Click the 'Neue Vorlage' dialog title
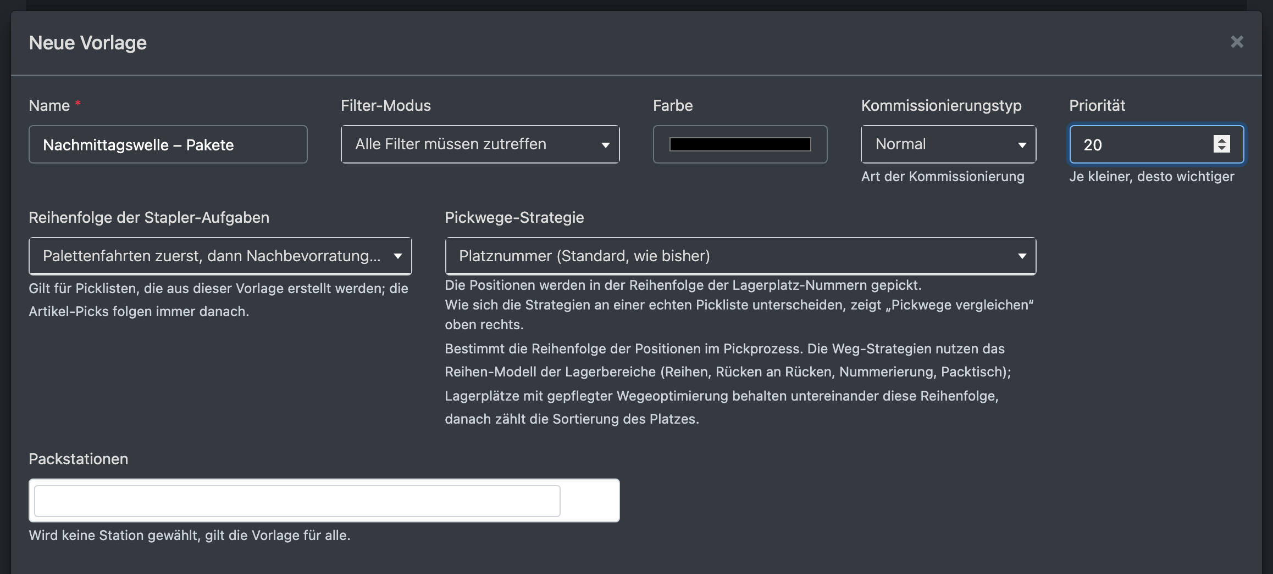This screenshot has width=1273, height=574. (88, 43)
